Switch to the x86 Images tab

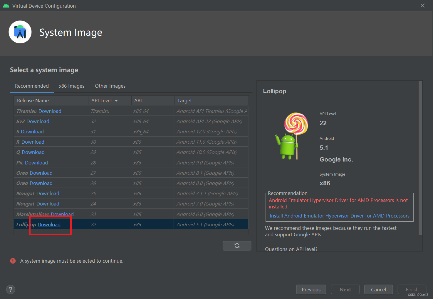coord(71,86)
